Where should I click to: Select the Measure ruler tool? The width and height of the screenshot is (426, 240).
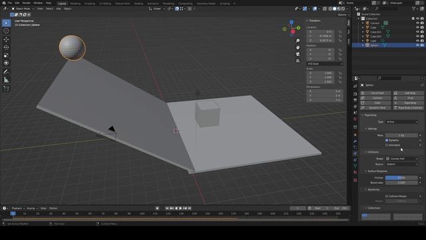(6, 80)
